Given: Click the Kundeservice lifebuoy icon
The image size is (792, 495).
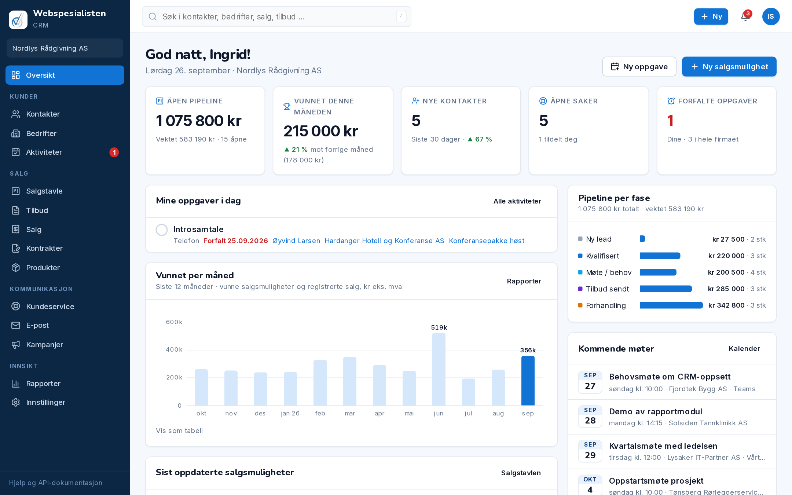Looking at the screenshot, I should (x=16, y=307).
